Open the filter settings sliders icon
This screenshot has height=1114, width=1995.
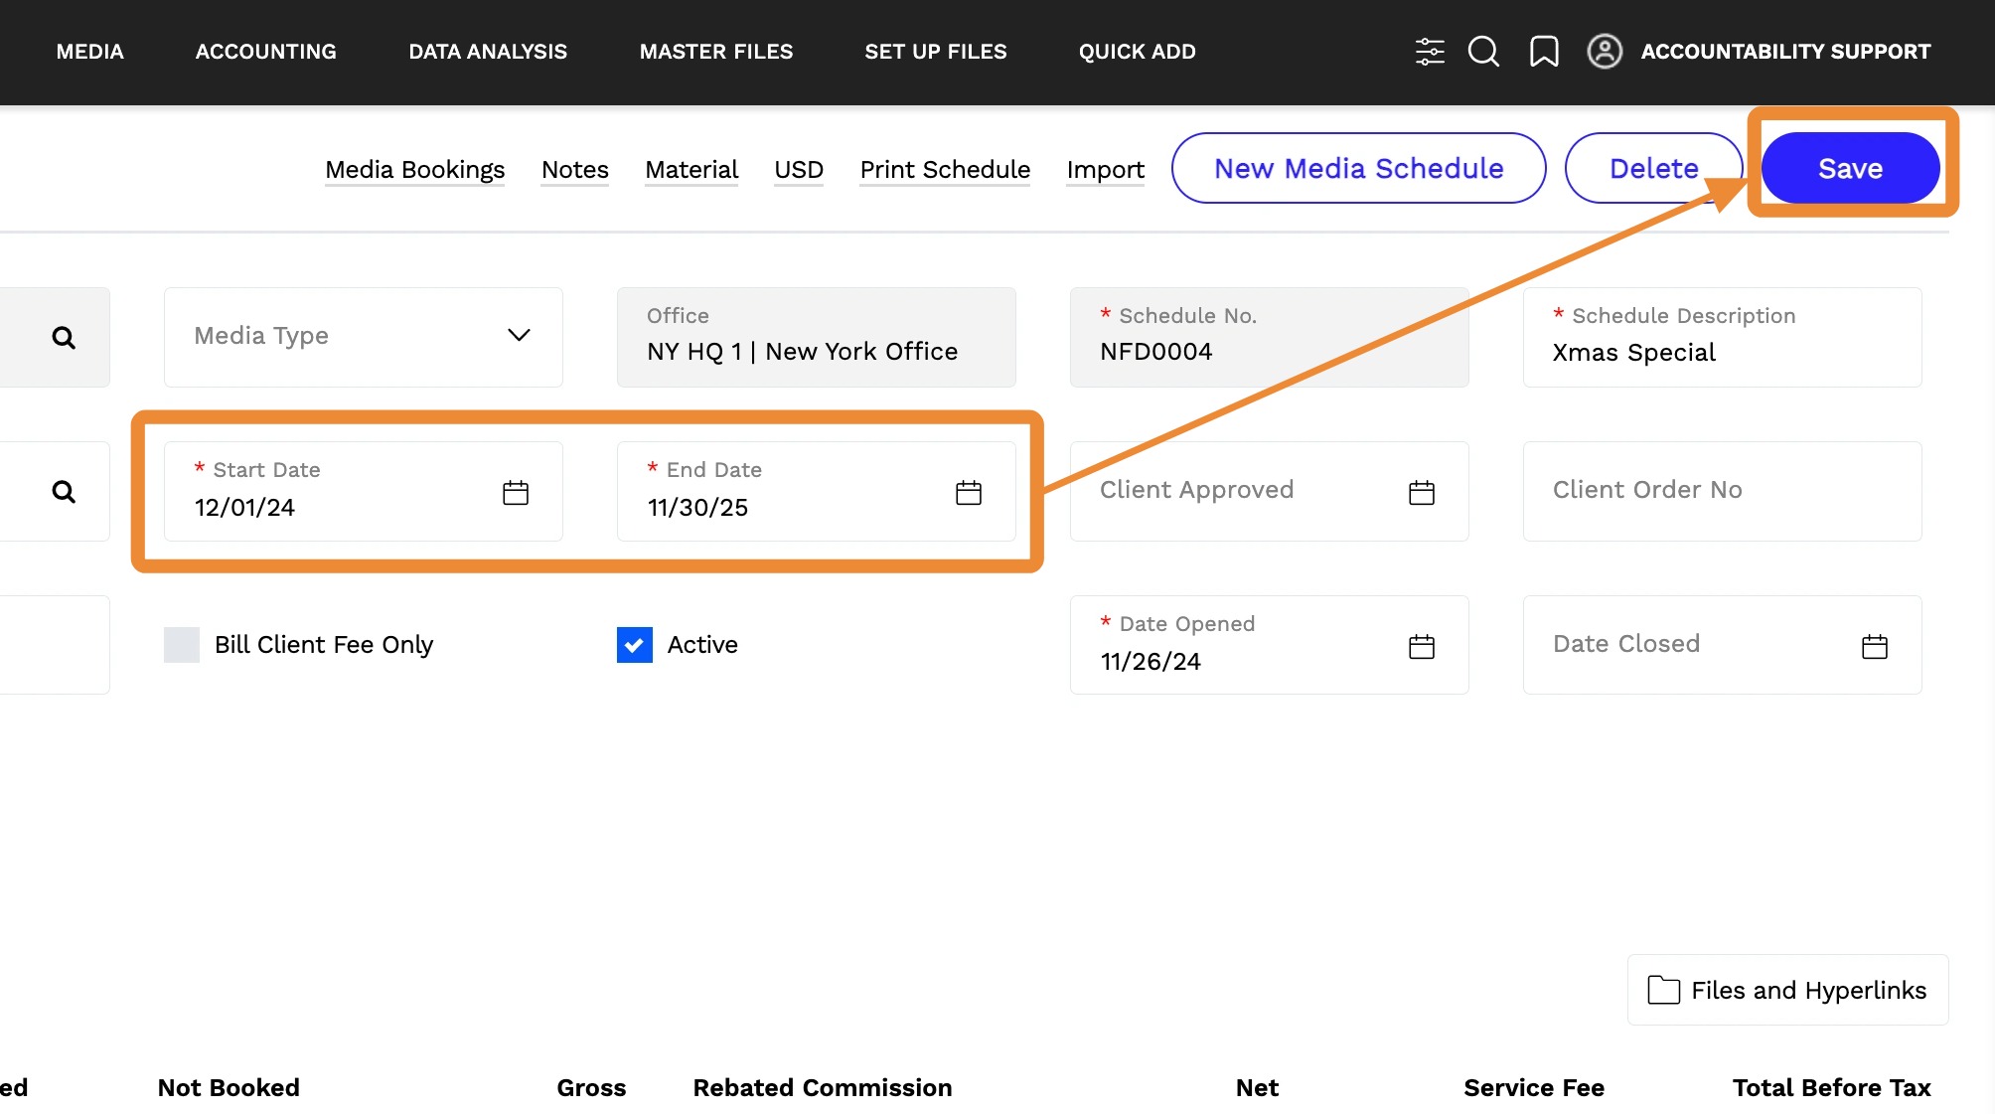(1429, 52)
